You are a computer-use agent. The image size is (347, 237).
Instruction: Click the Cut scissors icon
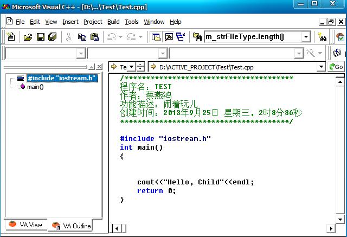coord(69,37)
